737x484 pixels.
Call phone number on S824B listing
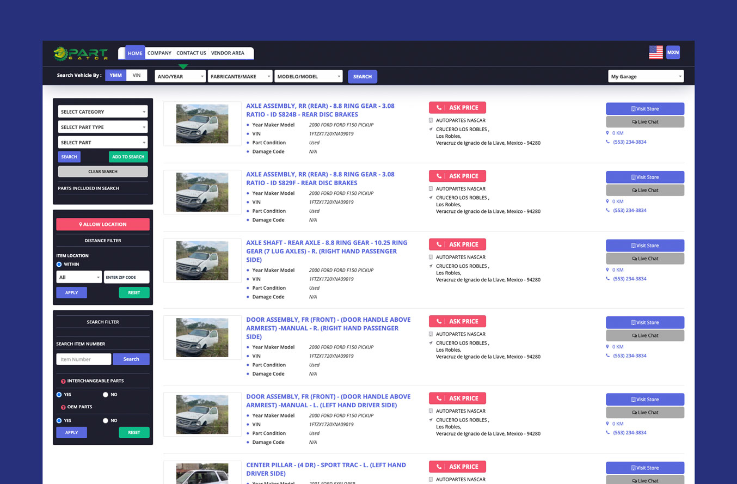(630, 142)
